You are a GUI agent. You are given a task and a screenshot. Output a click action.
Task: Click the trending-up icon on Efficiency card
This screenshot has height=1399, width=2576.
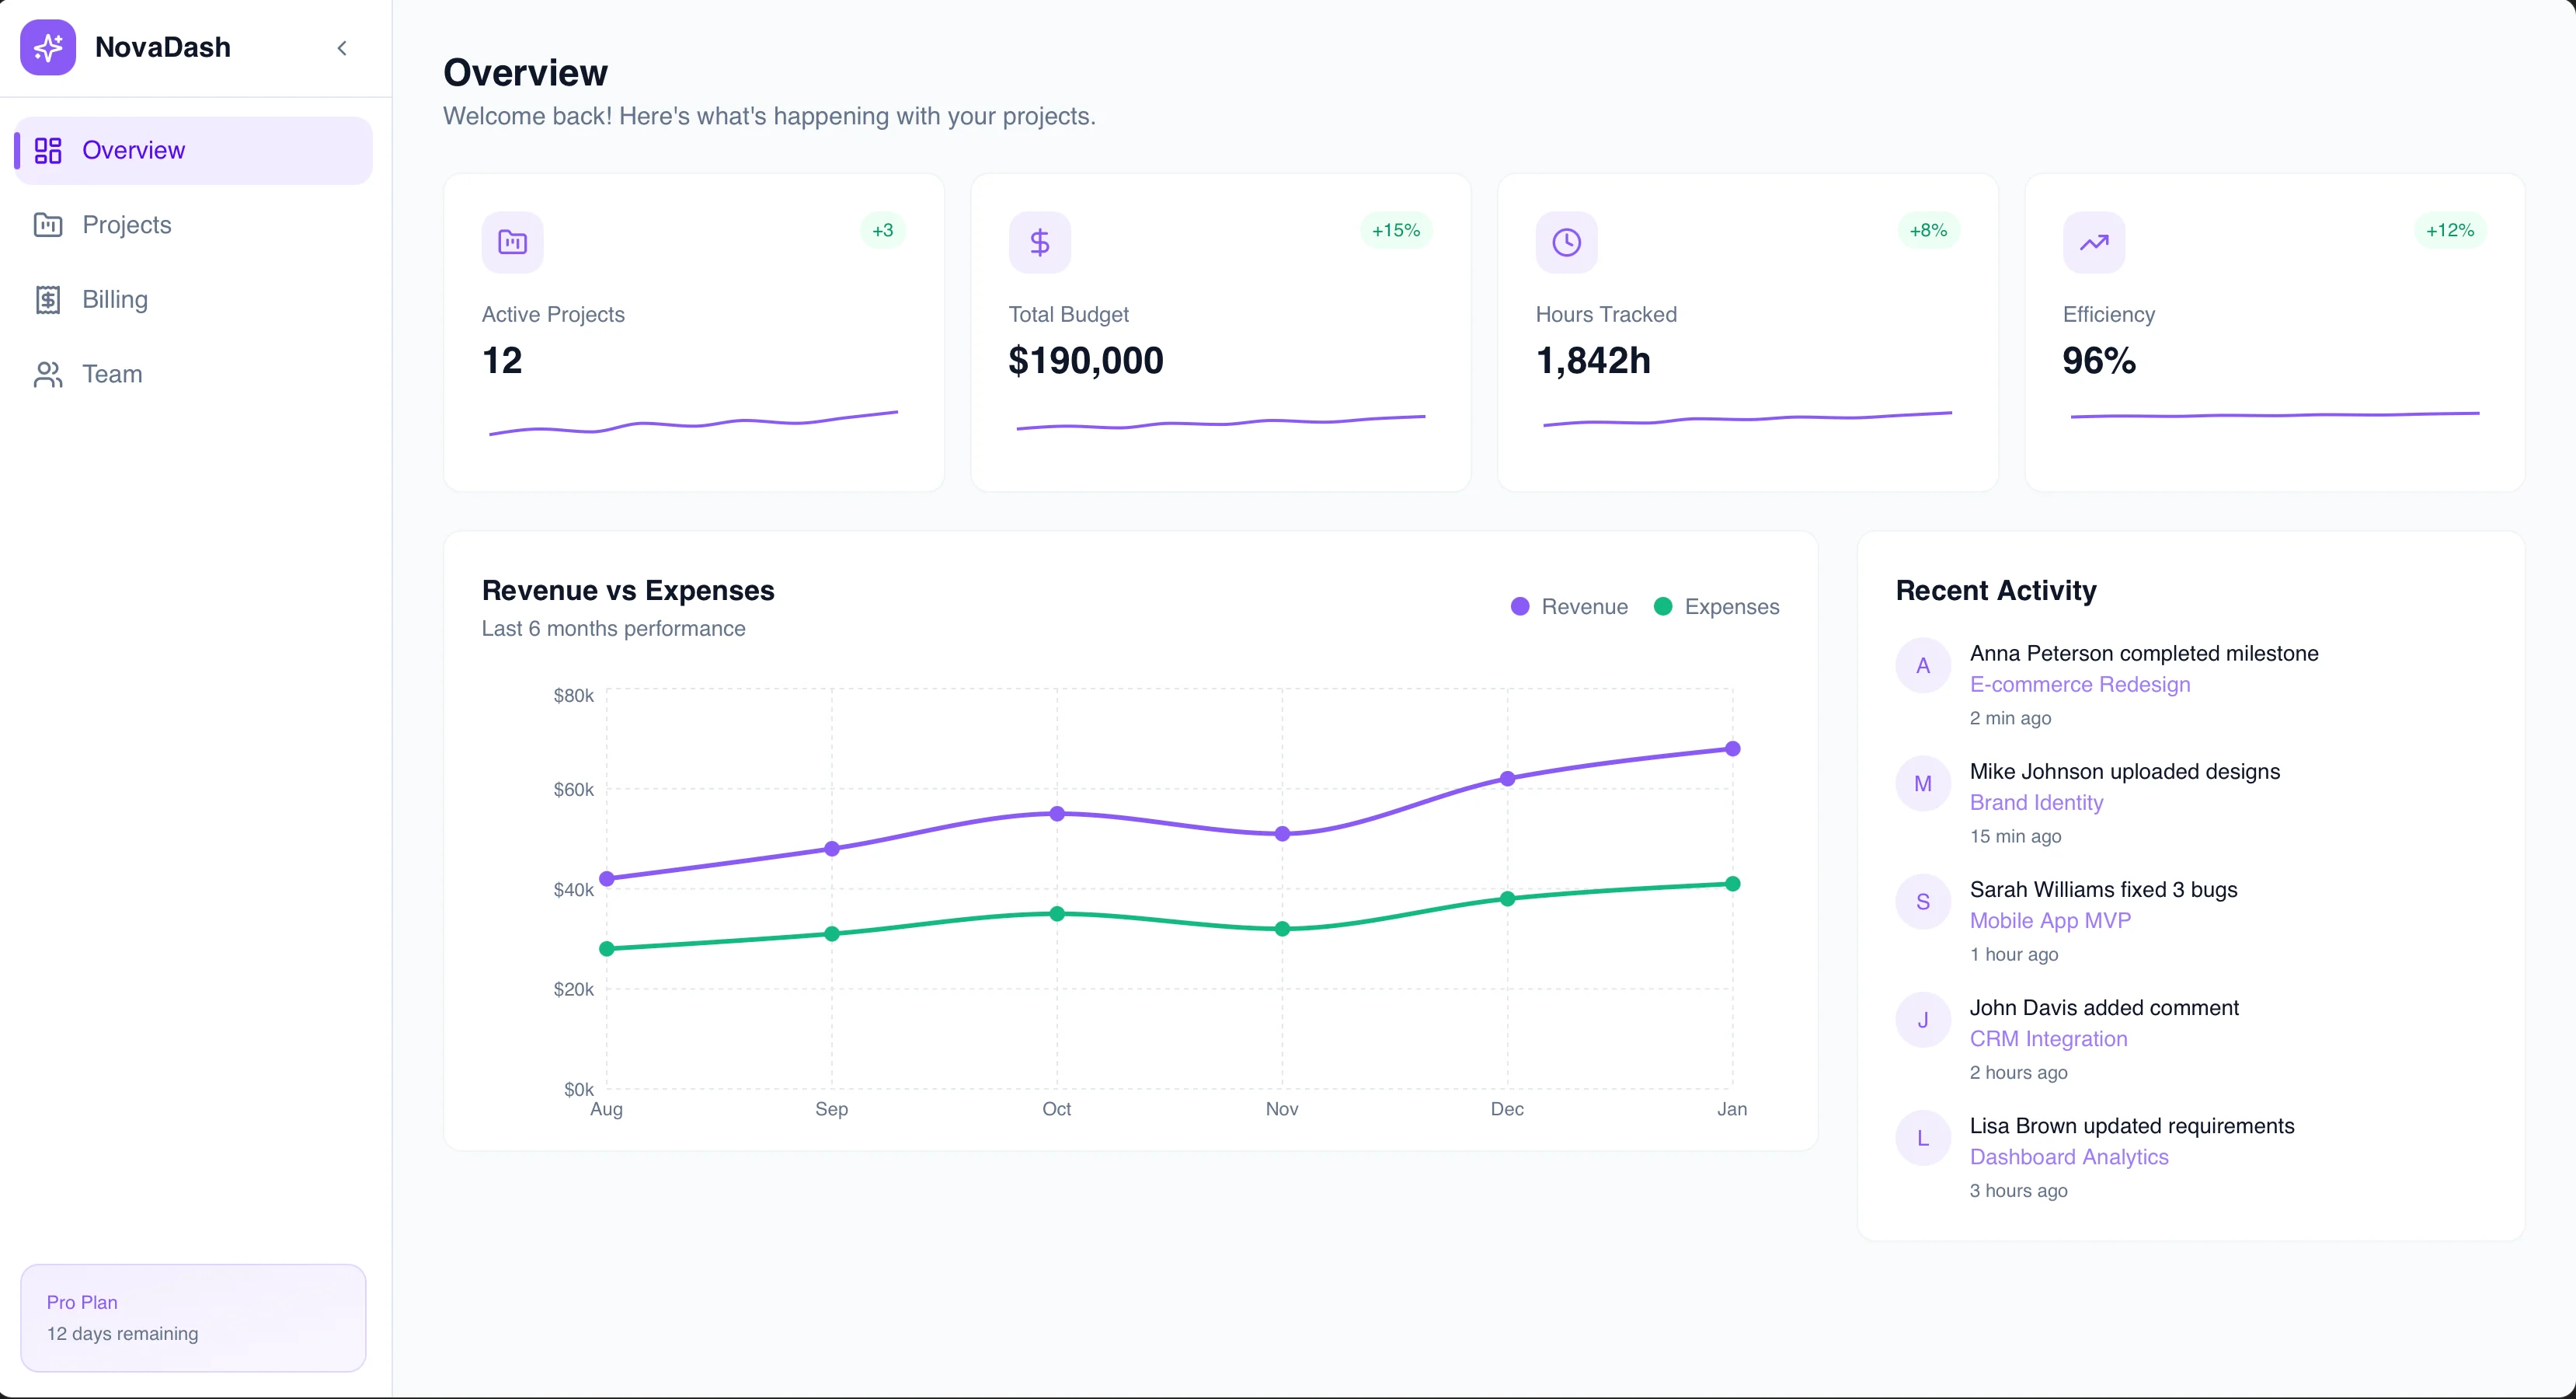click(x=2093, y=241)
